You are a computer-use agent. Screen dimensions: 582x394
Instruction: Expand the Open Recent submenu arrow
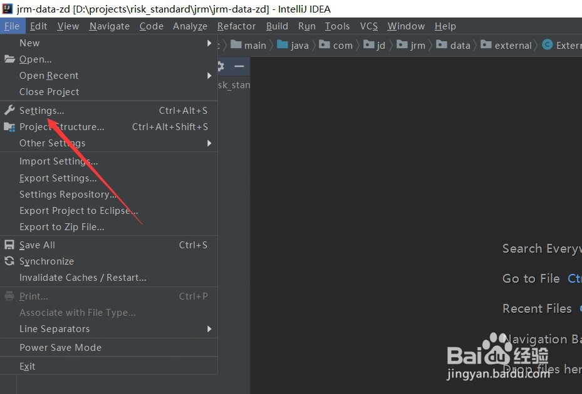click(x=209, y=76)
